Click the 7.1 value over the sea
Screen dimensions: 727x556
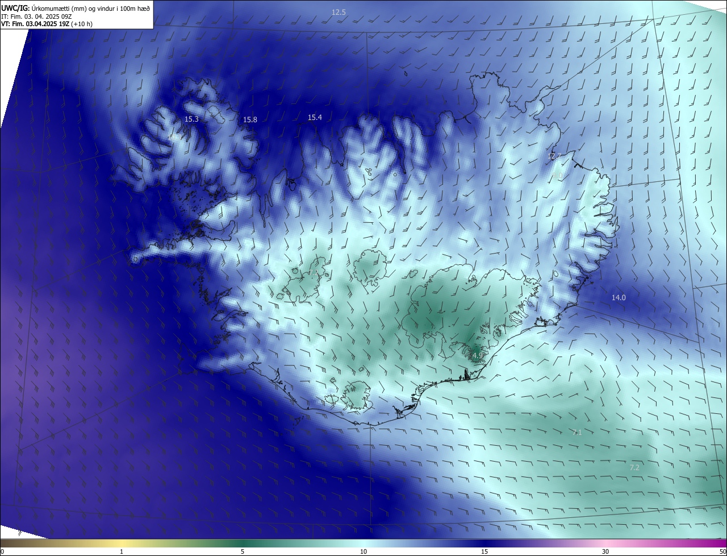(x=577, y=433)
